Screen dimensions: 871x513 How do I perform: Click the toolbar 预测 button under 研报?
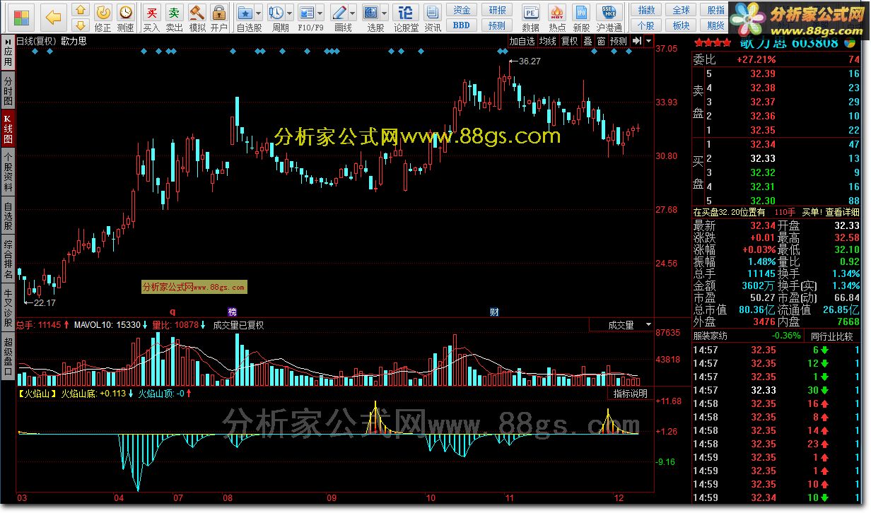pyautogui.click(x=497, y=25)
